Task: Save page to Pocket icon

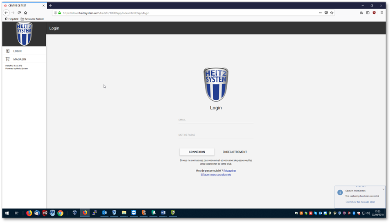Action: click(326, 13)
